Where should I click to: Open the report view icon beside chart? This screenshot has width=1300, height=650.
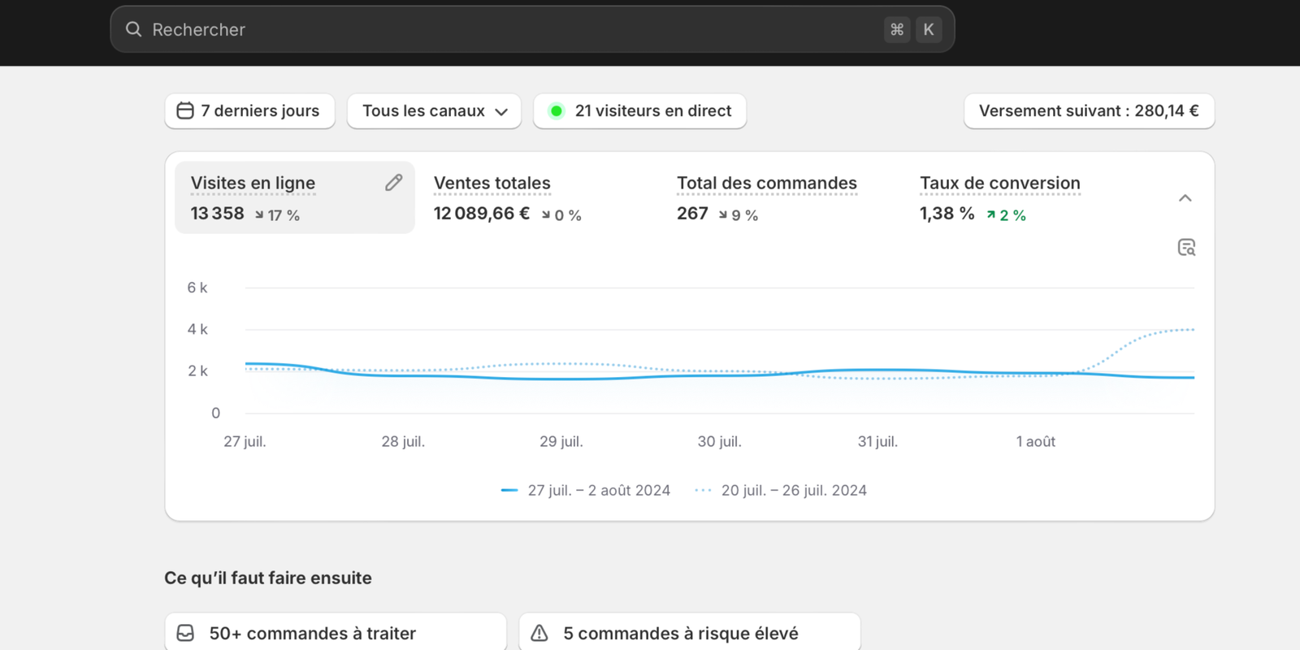[1186, 248]
